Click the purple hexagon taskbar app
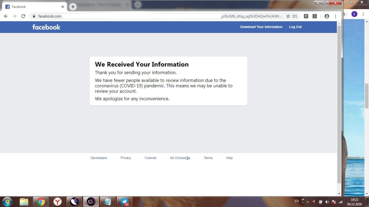The height and width of the screenshot is (207, 369). tap(91, 202)
